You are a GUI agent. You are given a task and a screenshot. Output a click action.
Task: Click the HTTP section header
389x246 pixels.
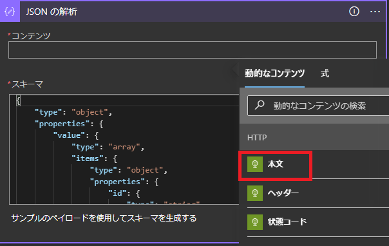tap(314, 137)
